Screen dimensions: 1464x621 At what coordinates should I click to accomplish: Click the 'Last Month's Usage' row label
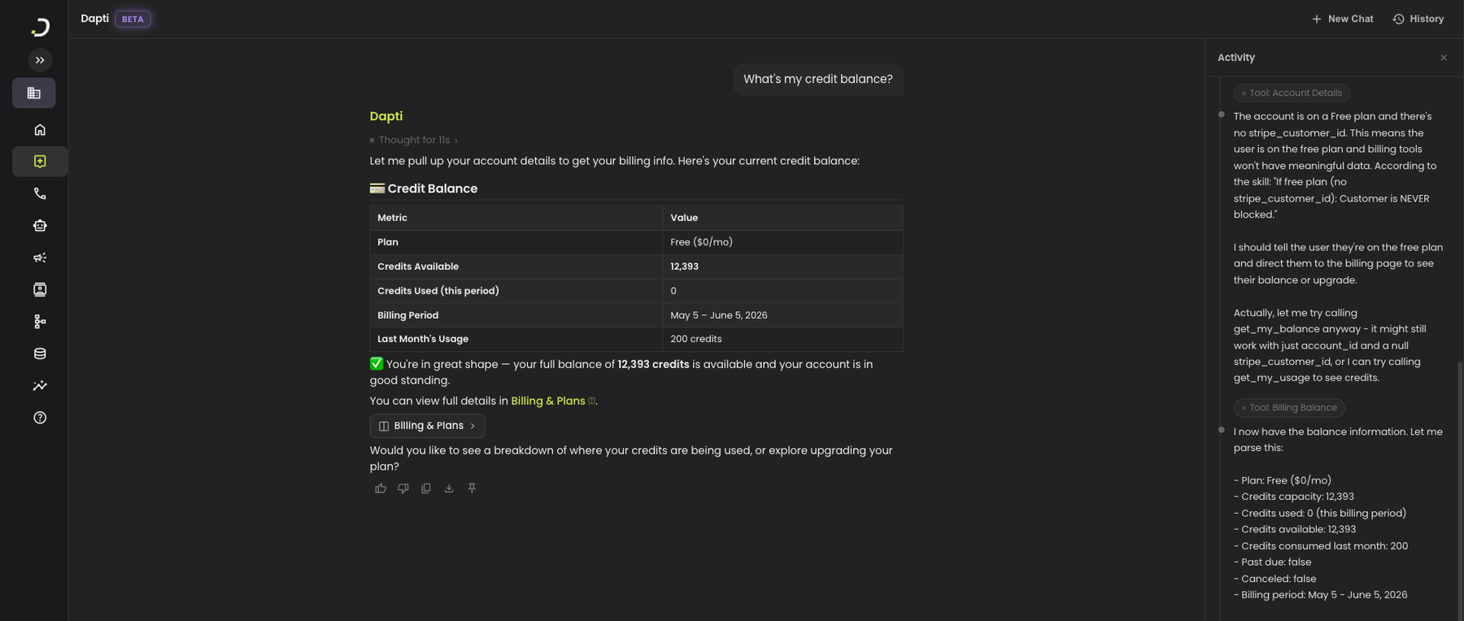point(423,339)
